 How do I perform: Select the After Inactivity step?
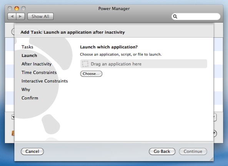point(37,64)
